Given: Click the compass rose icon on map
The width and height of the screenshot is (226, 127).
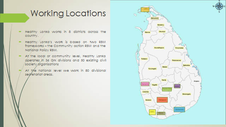Looking at the screenshot, I should [219, 6].
